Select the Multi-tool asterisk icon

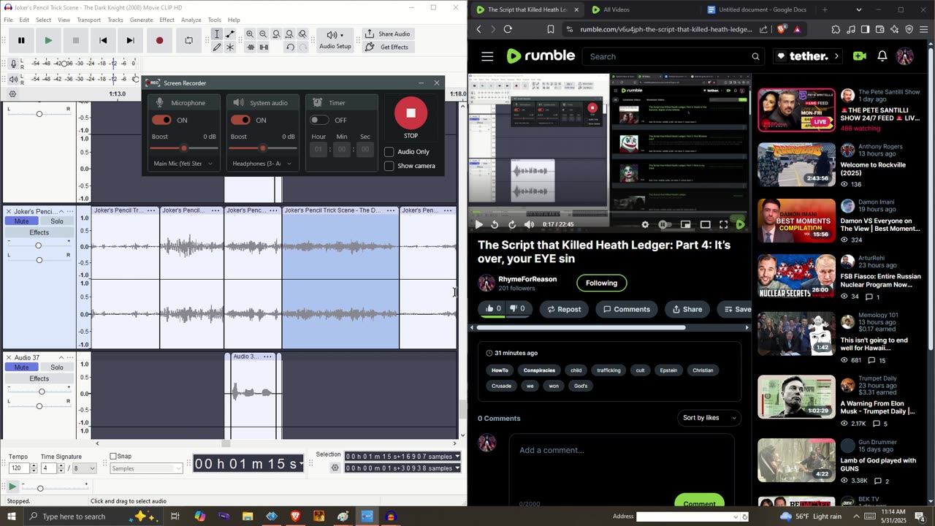tap(230, 47)
